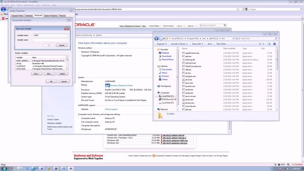Open the Include in library dropdown
This screenshot has width=304, height=171.
click(179, 44)
